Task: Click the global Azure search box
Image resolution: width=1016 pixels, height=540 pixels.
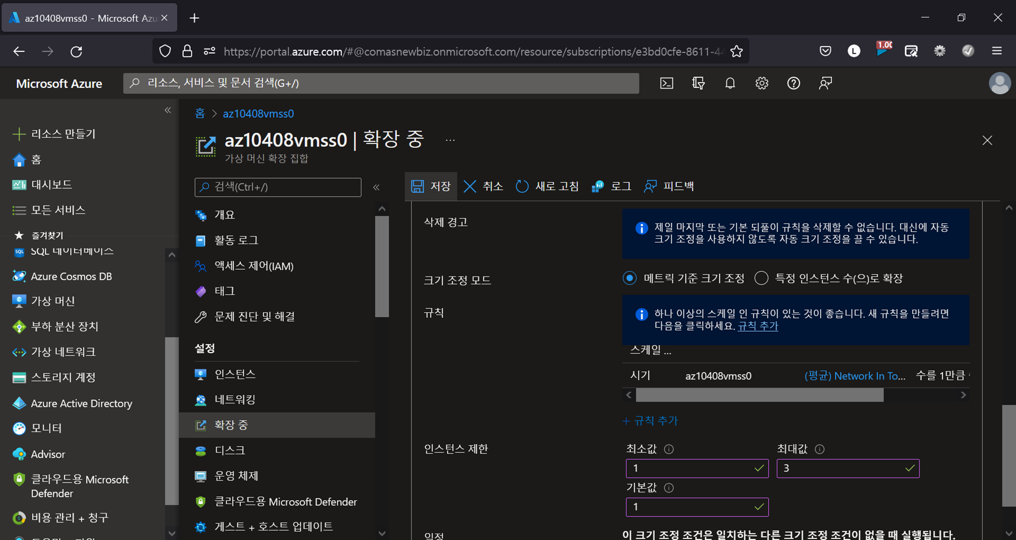Action: click(381, 83)
